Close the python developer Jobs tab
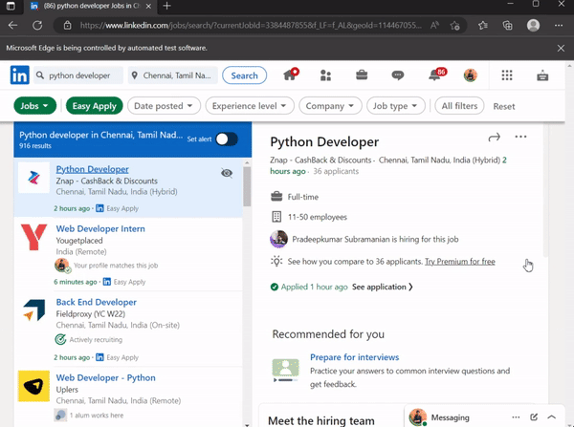Viewport: 574px width, 427px height. pos(148,7)
